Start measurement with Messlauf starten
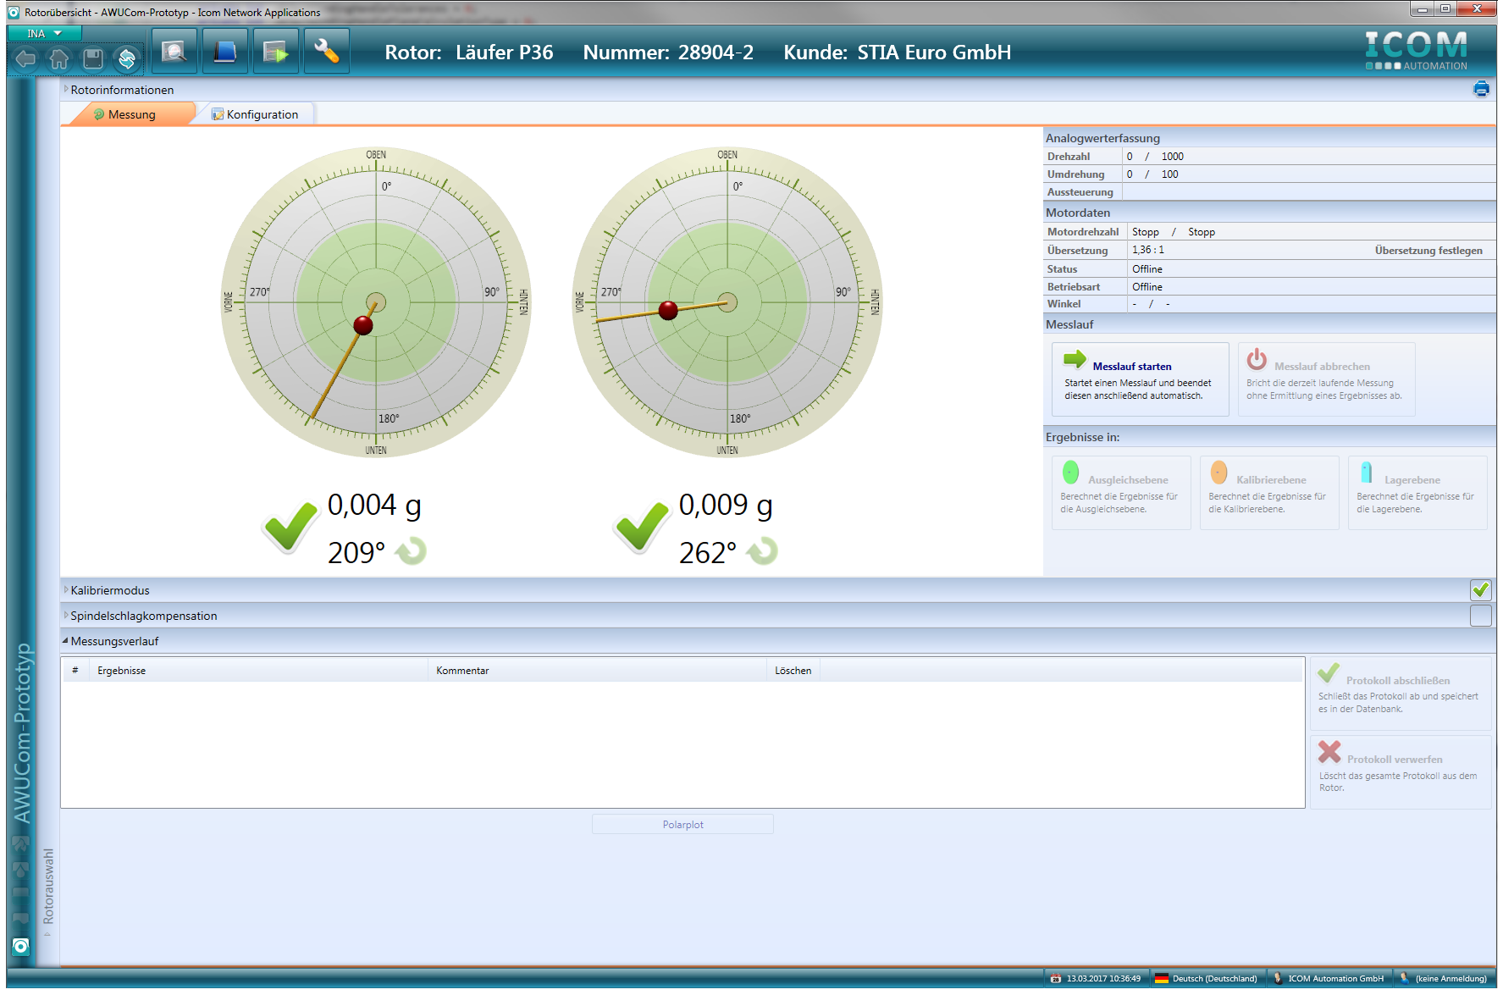 point(1140,379)
